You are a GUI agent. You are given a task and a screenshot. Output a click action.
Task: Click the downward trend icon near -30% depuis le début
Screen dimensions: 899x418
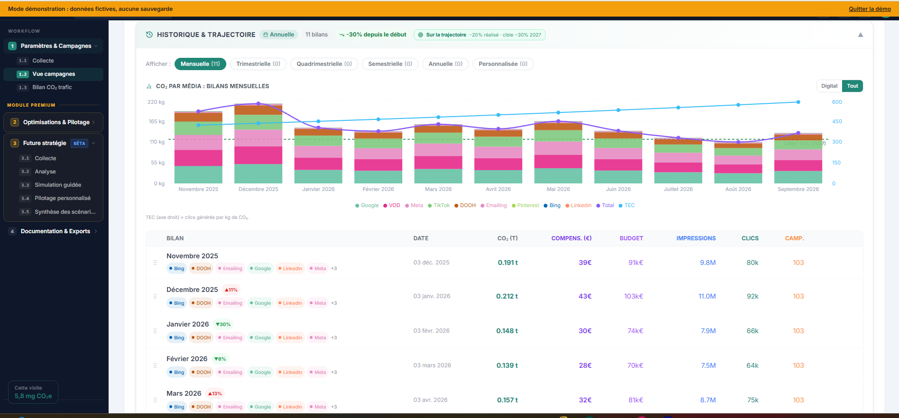342,35
